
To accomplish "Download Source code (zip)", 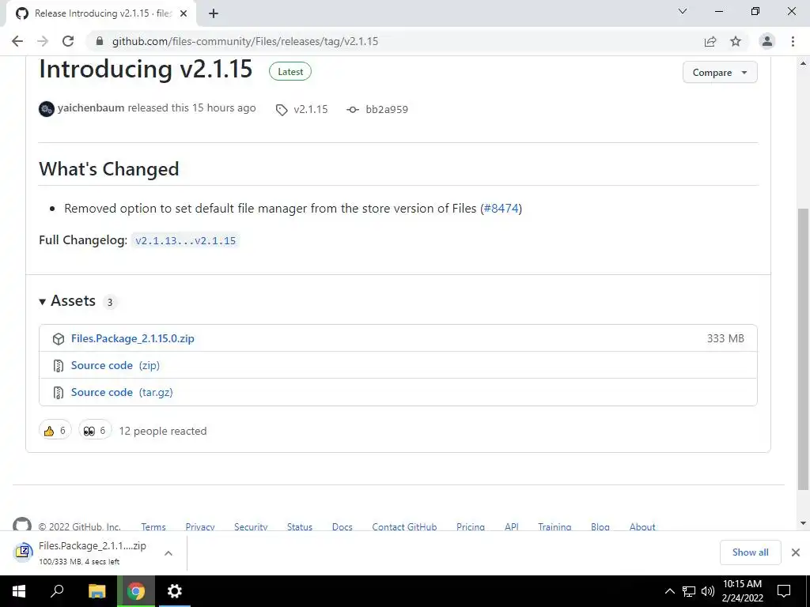I will point(115,365).
